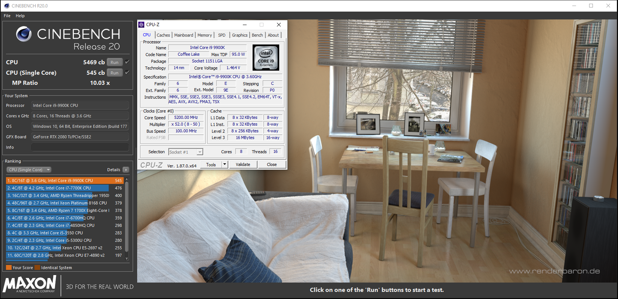Click the Cinebench sphere logo in header
This screenshot has height=299, width=618.
(24, 34)
